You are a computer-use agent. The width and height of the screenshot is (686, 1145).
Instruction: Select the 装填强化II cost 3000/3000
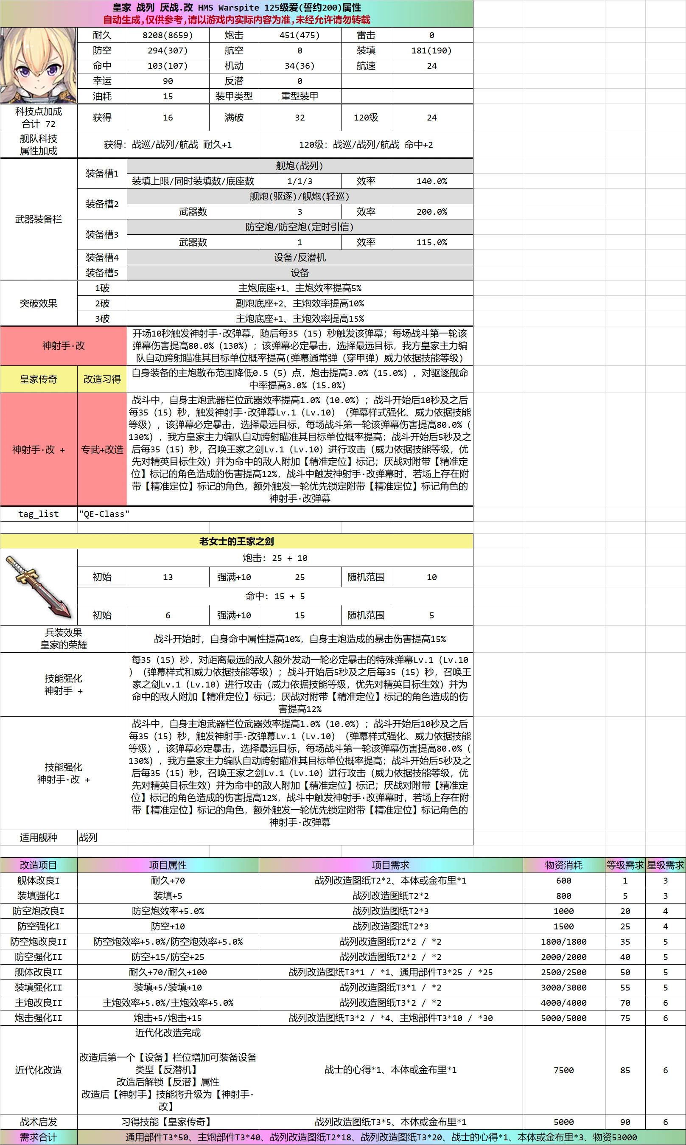(x=564, y=987)
